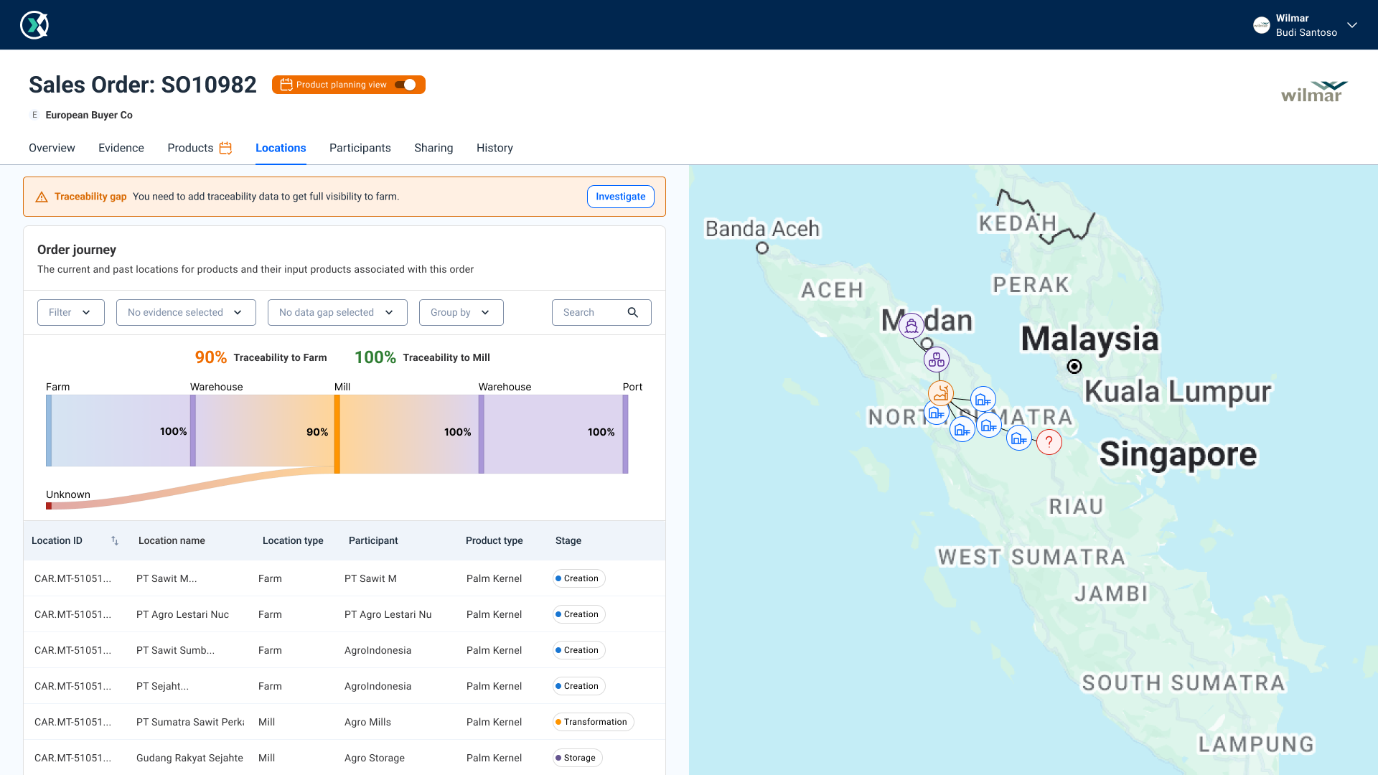Click the Wilmar company logo
This screenshot has width=1378, height=775.
1315,92
